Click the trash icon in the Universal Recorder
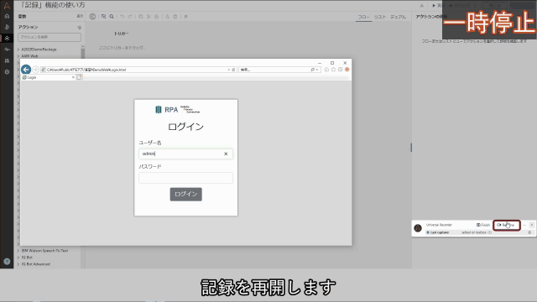Viewport: 537px width, 302px height. point(529,232)
